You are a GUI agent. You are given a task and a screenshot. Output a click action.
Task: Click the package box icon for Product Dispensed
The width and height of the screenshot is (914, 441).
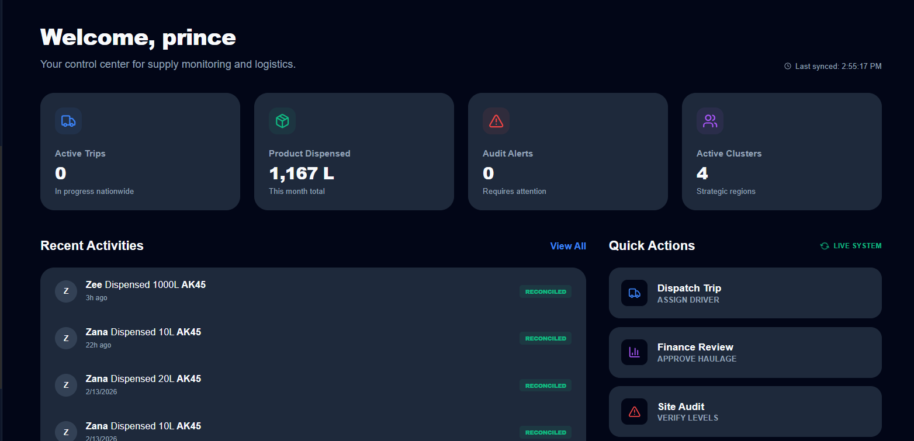(282, 121)
